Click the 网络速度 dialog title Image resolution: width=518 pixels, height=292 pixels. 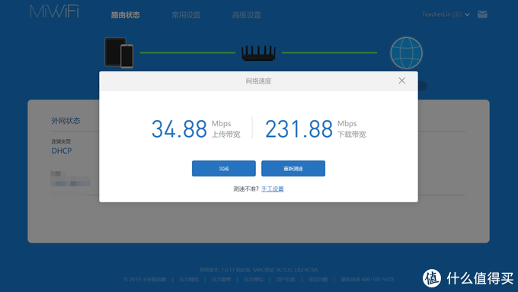[x=258, y=81]
